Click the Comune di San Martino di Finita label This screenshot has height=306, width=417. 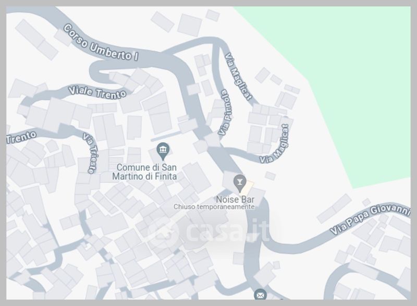pyautogui.click(x=144, y=172)
